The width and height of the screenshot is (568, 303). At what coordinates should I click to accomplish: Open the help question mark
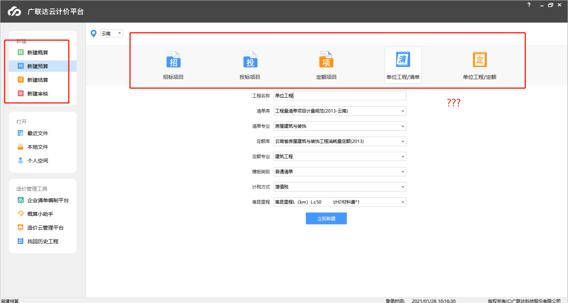click(x=529, y=5)
